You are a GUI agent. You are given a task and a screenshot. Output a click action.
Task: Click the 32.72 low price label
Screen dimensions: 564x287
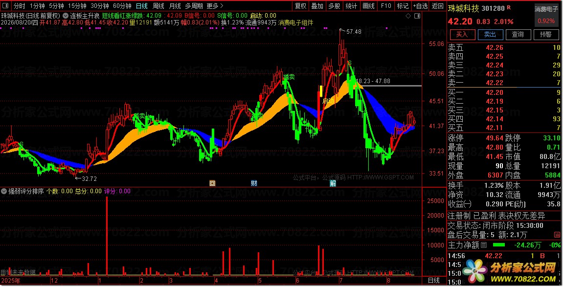pos(89,179)
